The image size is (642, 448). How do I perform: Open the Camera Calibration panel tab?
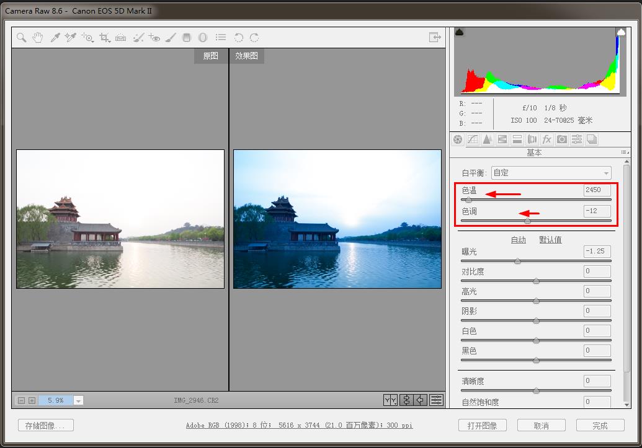pyautogui.click(x=562, y=139)
